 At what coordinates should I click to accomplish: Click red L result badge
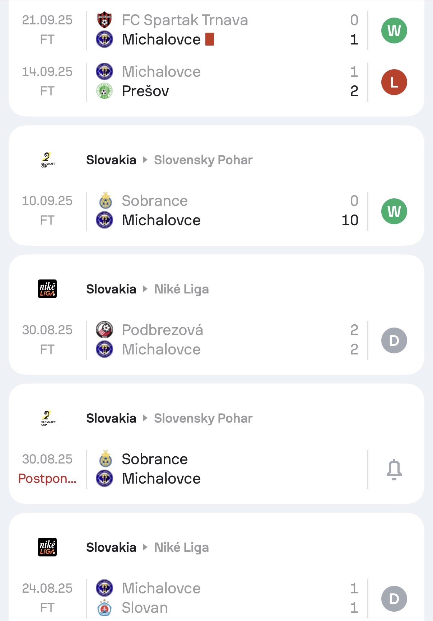click(394, 82)
